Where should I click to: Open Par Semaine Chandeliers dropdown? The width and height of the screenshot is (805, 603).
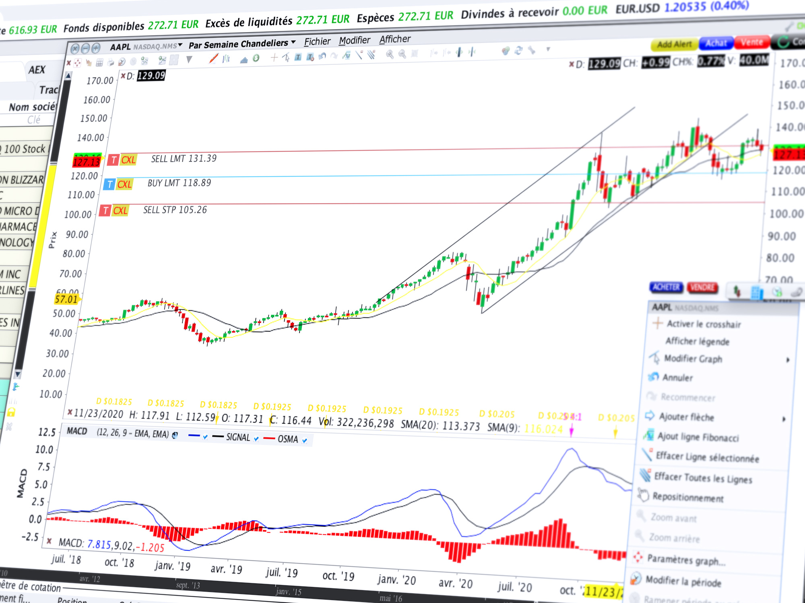[293, 42]
